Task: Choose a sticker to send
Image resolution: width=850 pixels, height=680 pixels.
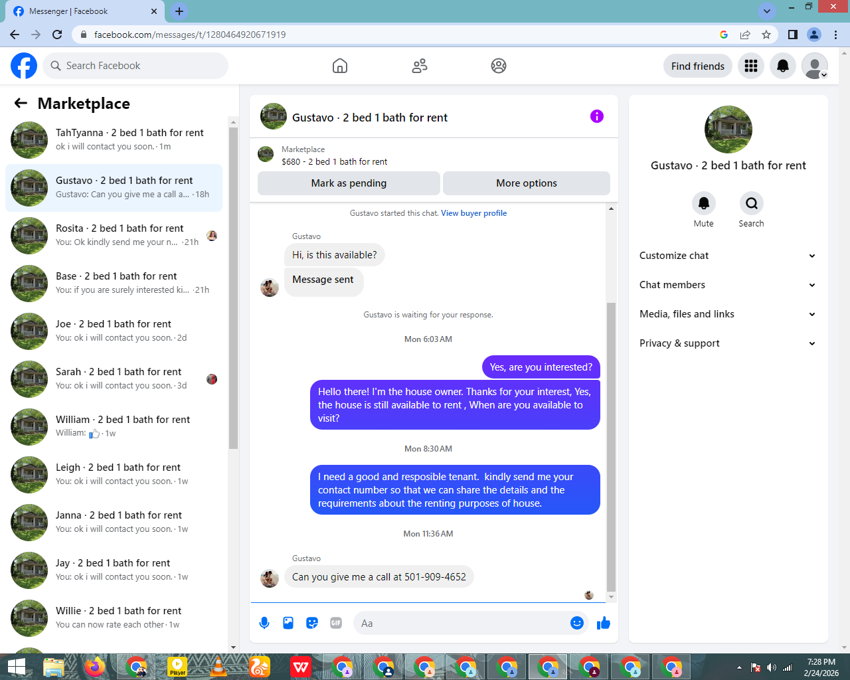Action: pyautogui.click(x=312, y=623)
